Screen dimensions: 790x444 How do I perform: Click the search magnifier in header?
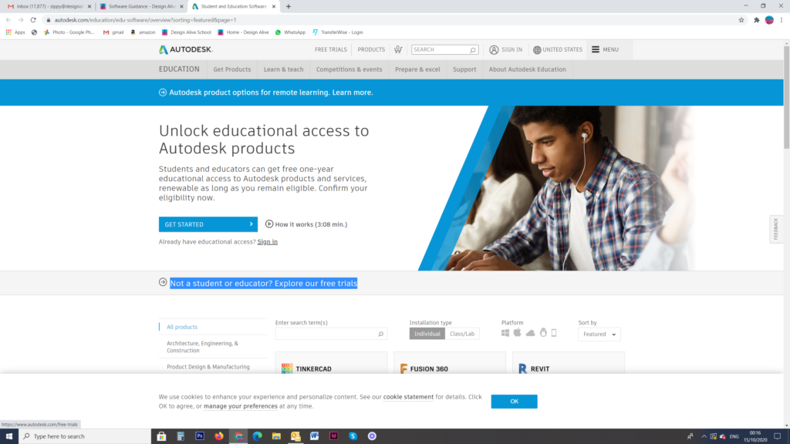pos(473,50)
